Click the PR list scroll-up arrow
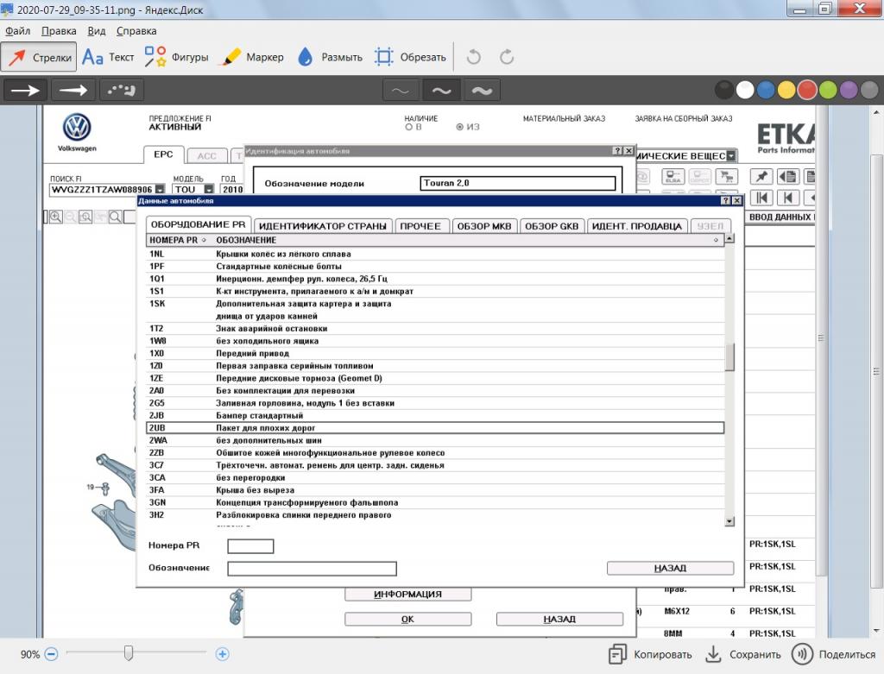This screenshot has height=674, width=884. [x=729, y=238]
